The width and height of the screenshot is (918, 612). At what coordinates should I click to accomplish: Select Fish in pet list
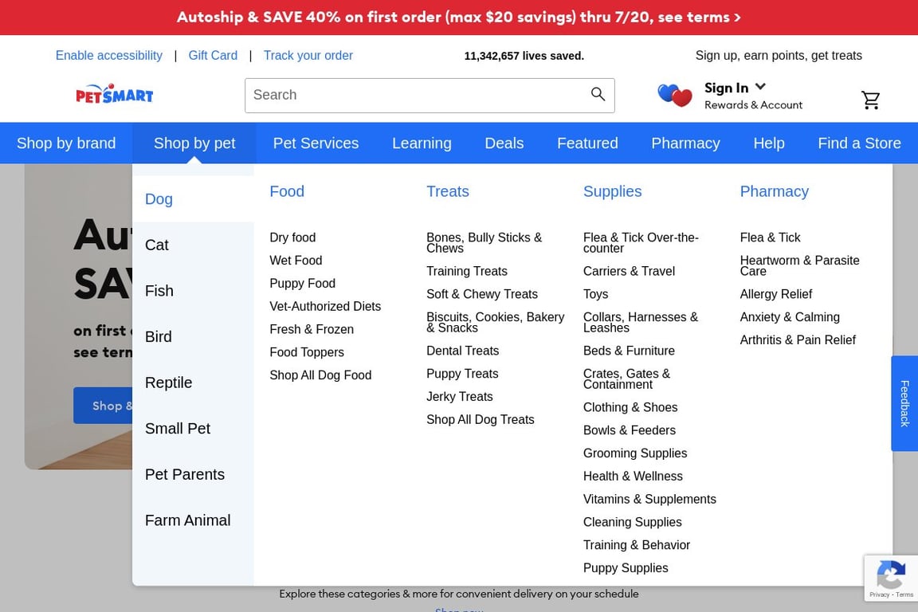click(x=193, y=291)
